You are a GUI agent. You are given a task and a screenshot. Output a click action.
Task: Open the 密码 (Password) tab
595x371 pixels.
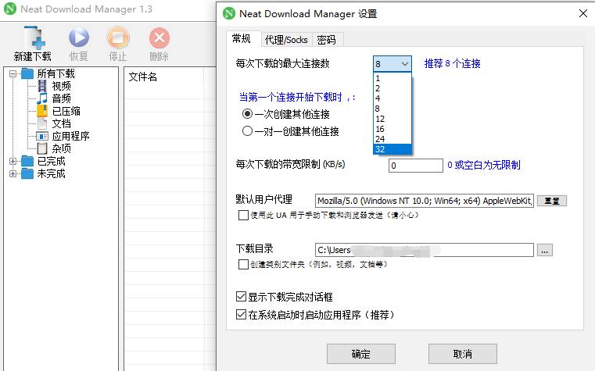pyautogui.click(x=326, y=40)
